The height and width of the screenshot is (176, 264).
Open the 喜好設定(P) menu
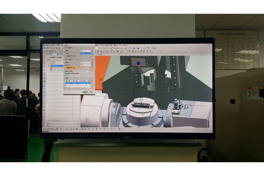click(109, 45)
